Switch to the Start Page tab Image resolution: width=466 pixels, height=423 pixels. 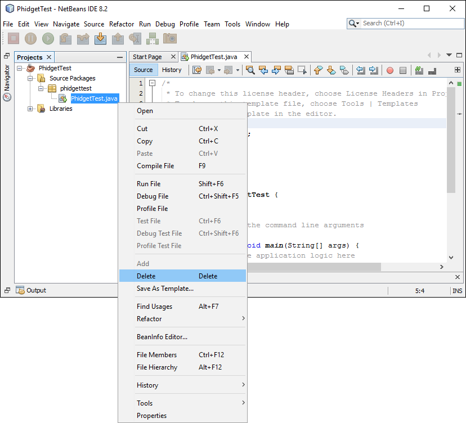[x=147, y=57]
